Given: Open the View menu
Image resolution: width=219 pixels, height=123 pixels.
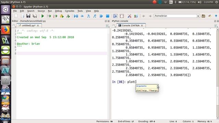Looking at the screenshot, I should (x=88, y=11).
